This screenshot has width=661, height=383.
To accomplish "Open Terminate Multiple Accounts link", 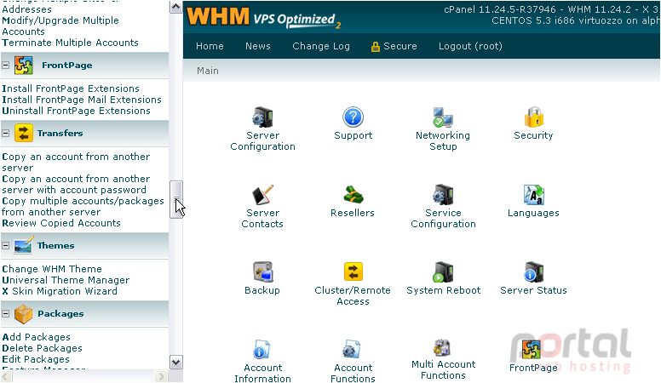I will (70, 43).
